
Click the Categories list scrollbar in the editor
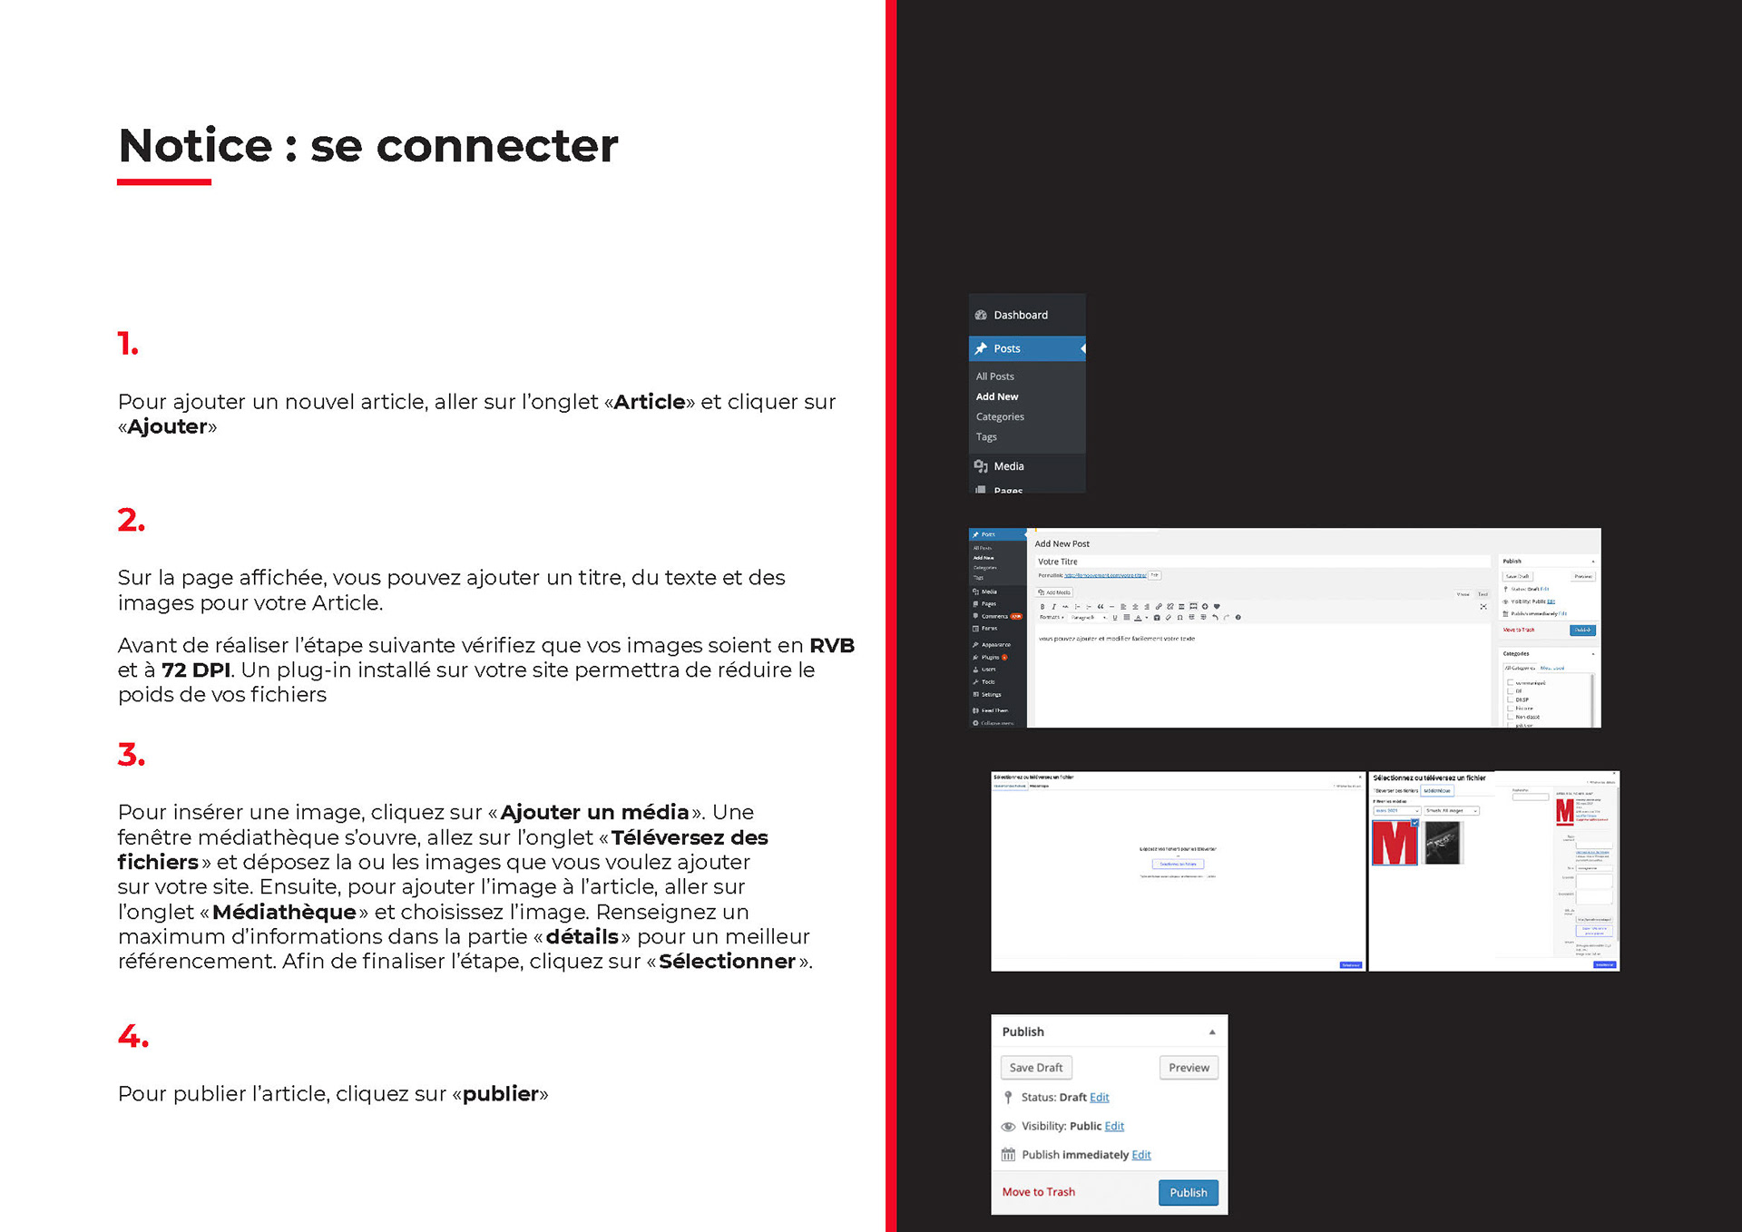(x=1592, y=699)
